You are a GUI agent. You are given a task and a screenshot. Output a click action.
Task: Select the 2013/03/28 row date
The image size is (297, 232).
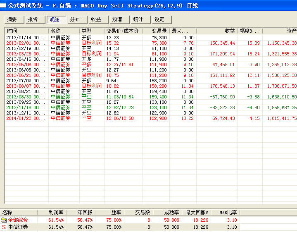coord(26,54)
